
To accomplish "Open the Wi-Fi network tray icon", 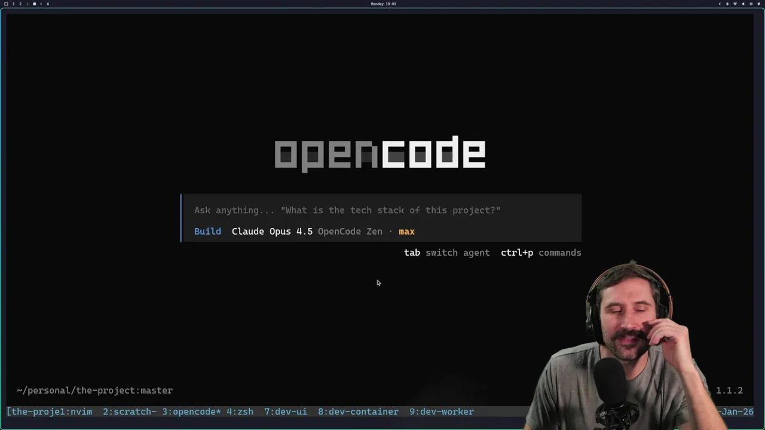I will click(735, 4).
